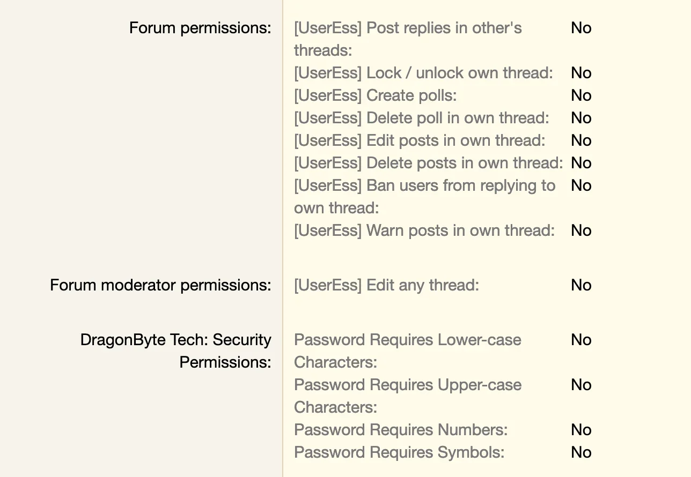Select the 'Edit any thread' permission
Viewport: 691px width, 477px height.
[x=386, y=285]
